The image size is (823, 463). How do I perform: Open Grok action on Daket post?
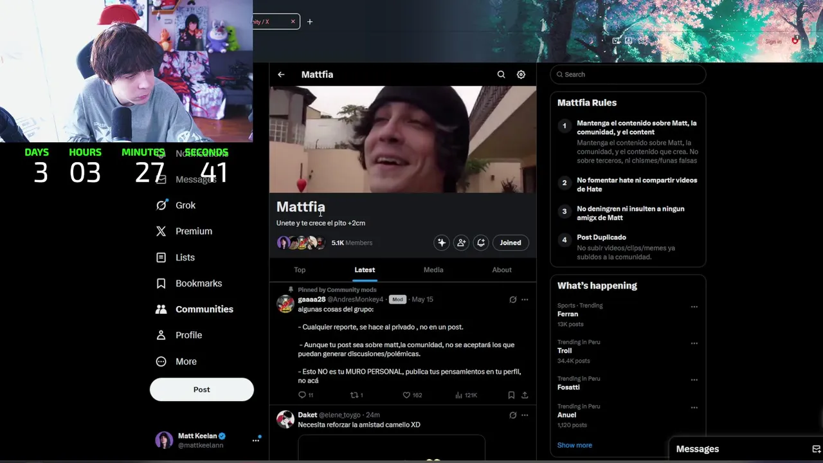[512, 415]
